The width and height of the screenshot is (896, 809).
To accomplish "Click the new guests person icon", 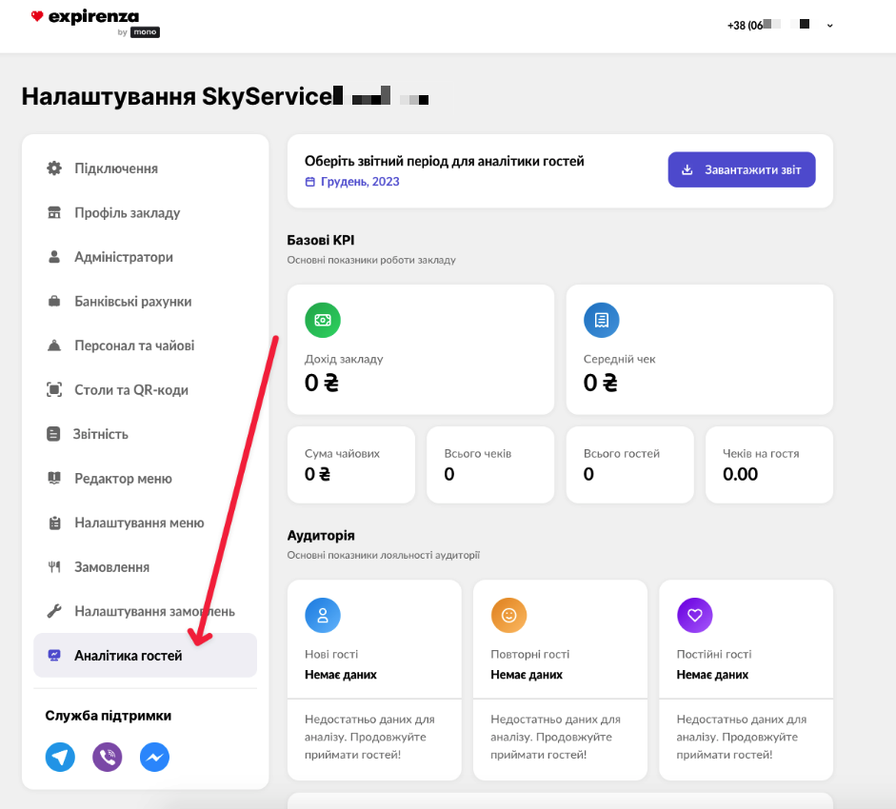I will (x=323, y=616).
